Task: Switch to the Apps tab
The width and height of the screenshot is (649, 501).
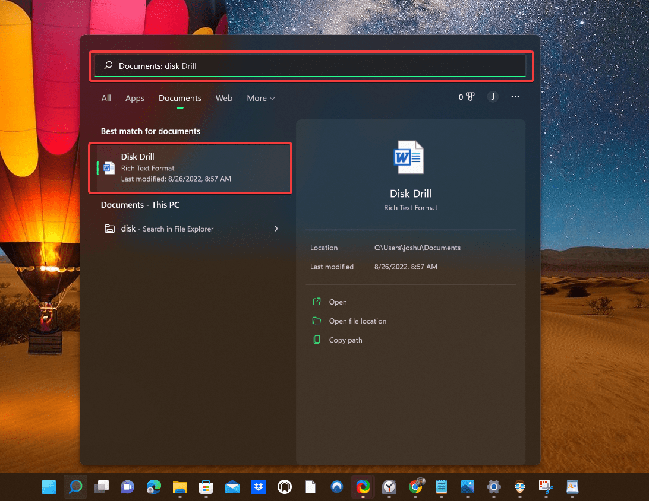Action: click(x=134, y=98)
